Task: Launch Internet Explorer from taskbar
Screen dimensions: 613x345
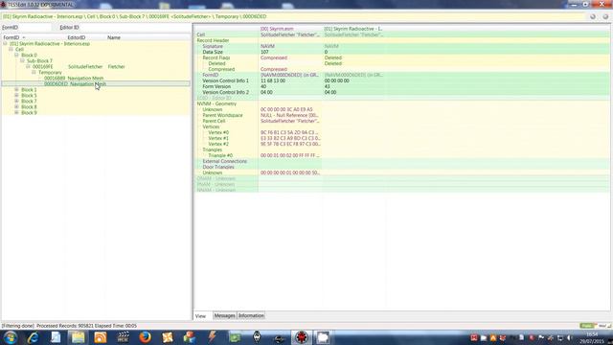Action: (x=33, y=337)
